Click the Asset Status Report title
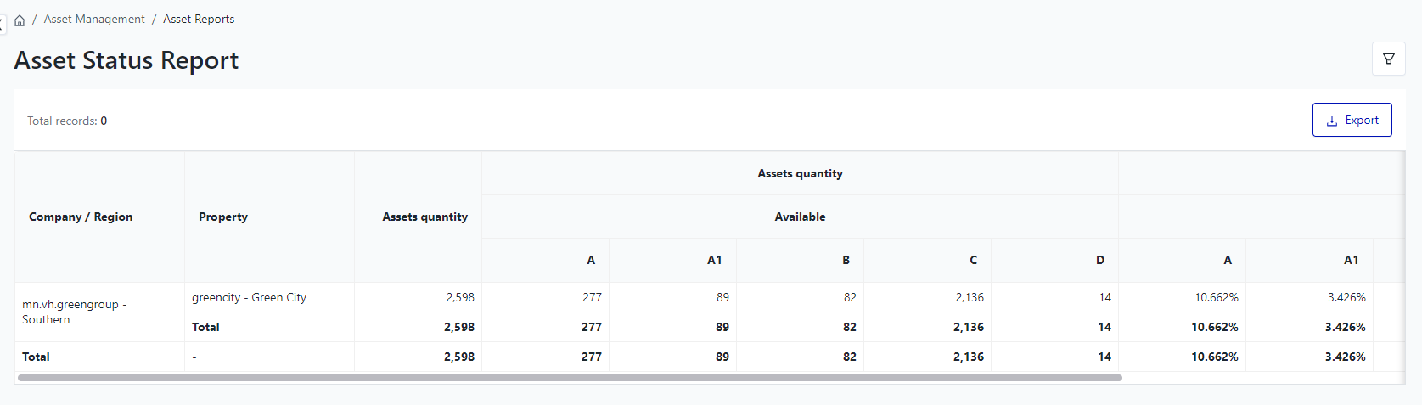Screen dimensions: 1422x405 [126, 60]
